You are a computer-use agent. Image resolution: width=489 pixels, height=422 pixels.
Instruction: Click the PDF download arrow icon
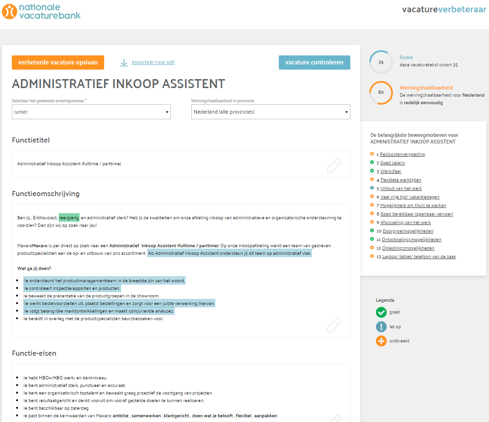coord(124,62)
